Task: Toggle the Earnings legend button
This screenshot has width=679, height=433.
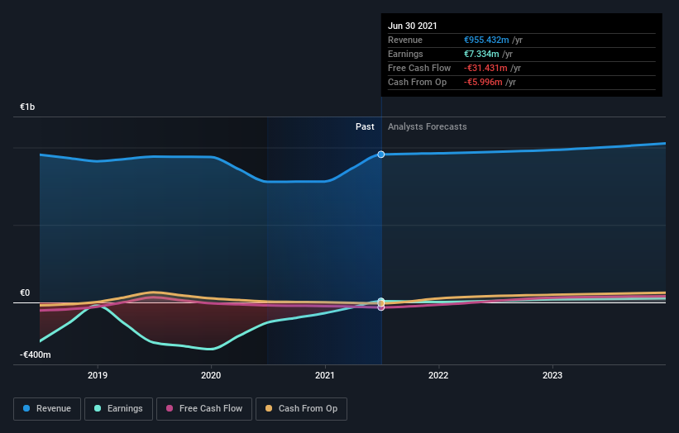Action: coord(118,409)
